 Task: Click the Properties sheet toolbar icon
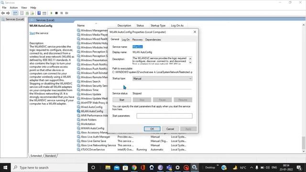coord(22,13)
